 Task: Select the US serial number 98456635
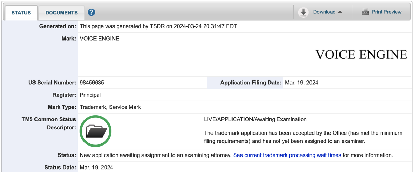pos(92,83)
